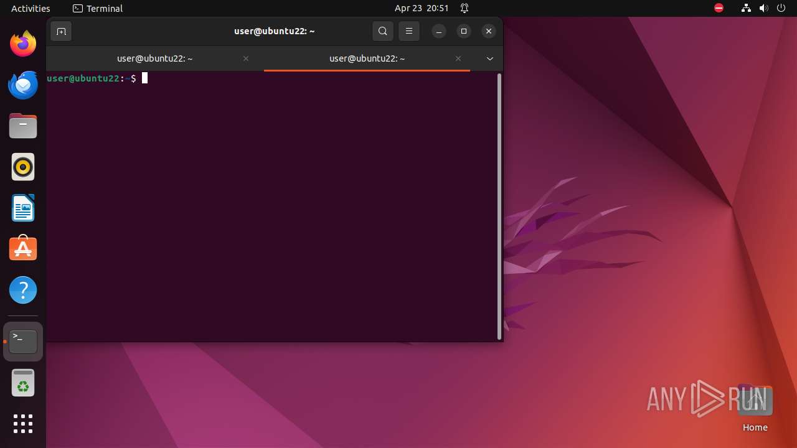Open the Home folder desktop icon
Viewport: 797px width, 448px height.
(755, 409)
